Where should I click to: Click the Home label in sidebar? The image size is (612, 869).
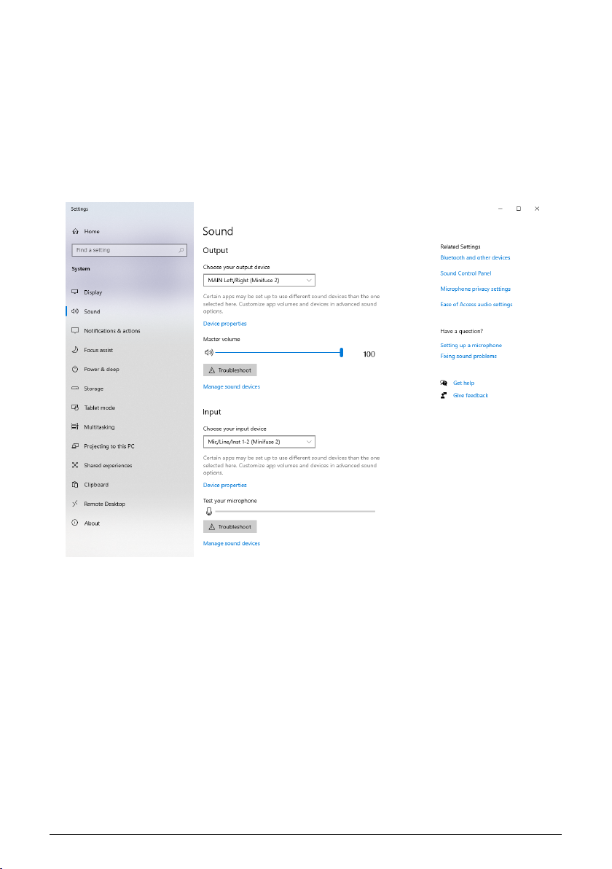tap(92, 232)
